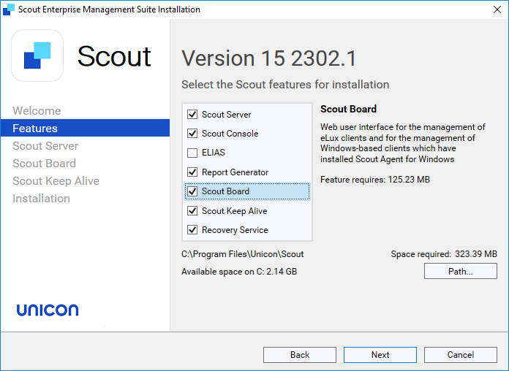Image resolution: width=509 pixels, height=371 pixels.
Task: Go to the Scout Board sidebar step
Action: tap(44, 164)
